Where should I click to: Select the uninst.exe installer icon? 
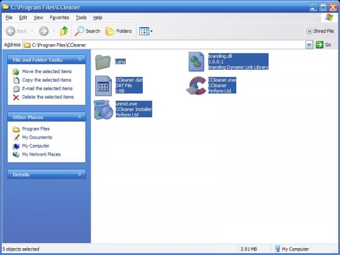pos(104,109)
